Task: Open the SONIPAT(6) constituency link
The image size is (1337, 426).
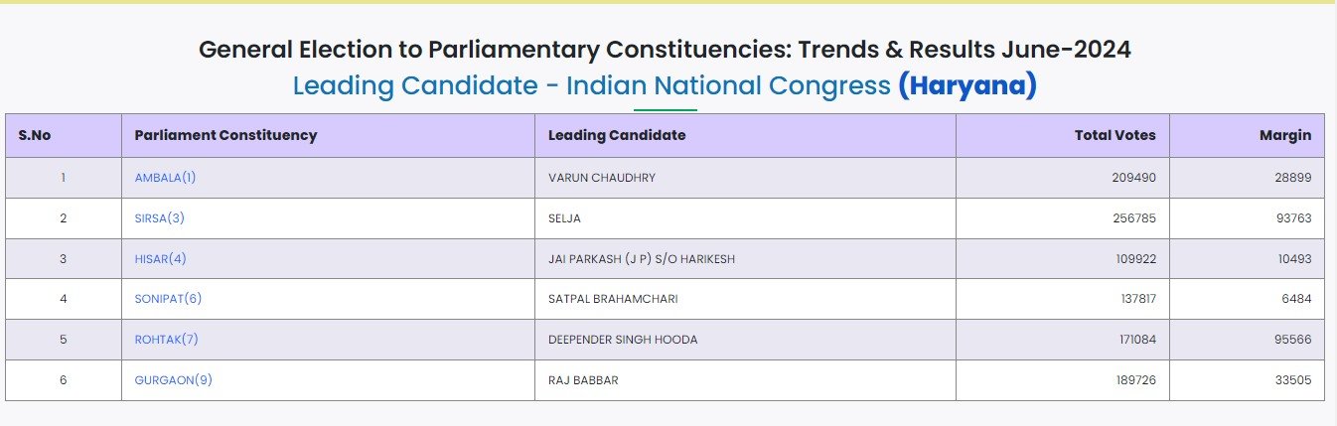Action: click(168, 299)
